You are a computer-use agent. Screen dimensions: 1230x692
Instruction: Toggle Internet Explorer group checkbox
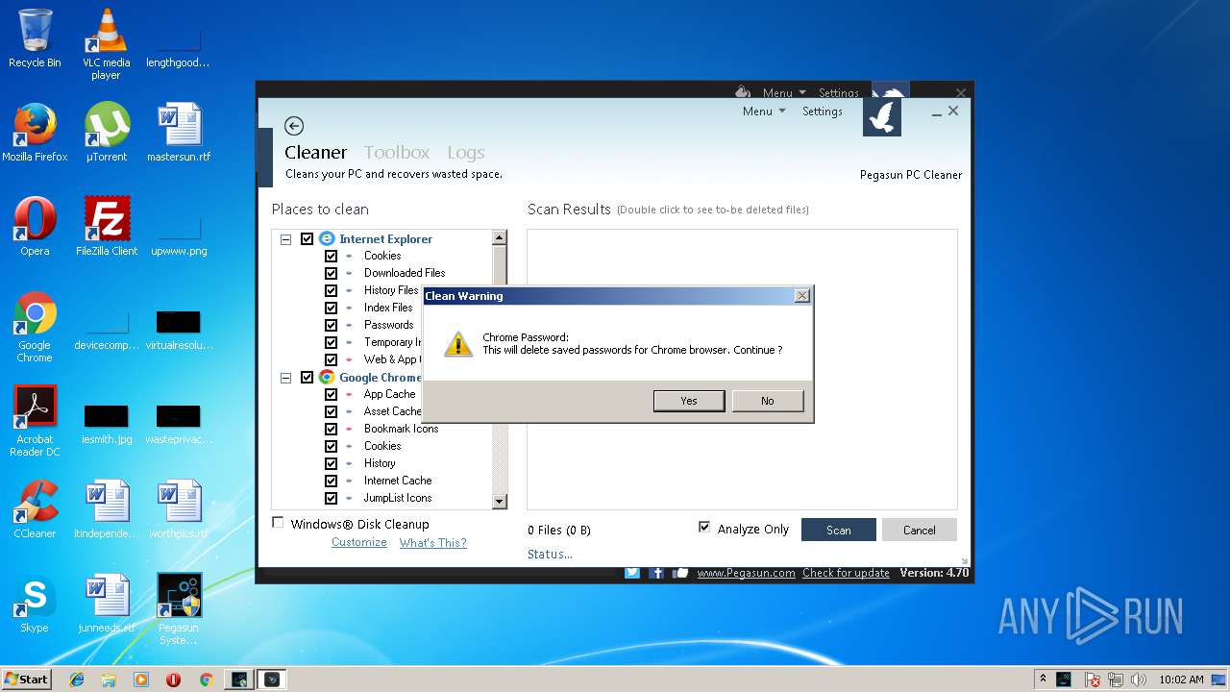pos(307,239)
